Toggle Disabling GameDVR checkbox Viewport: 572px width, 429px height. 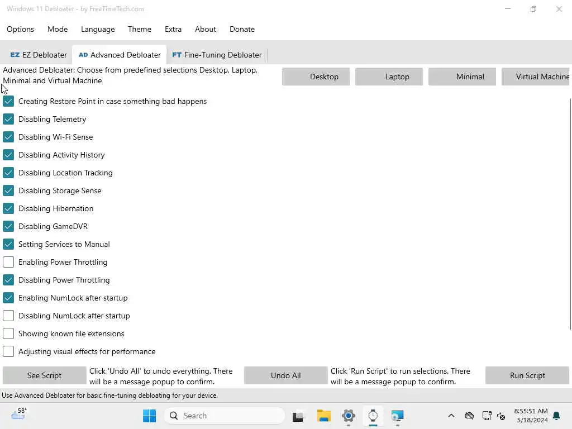tap(8, 226)
